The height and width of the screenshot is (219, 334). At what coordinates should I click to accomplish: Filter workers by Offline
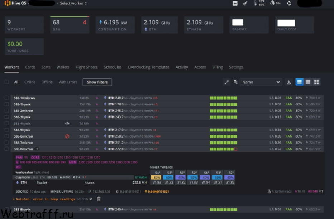click(x=47, y=82)
